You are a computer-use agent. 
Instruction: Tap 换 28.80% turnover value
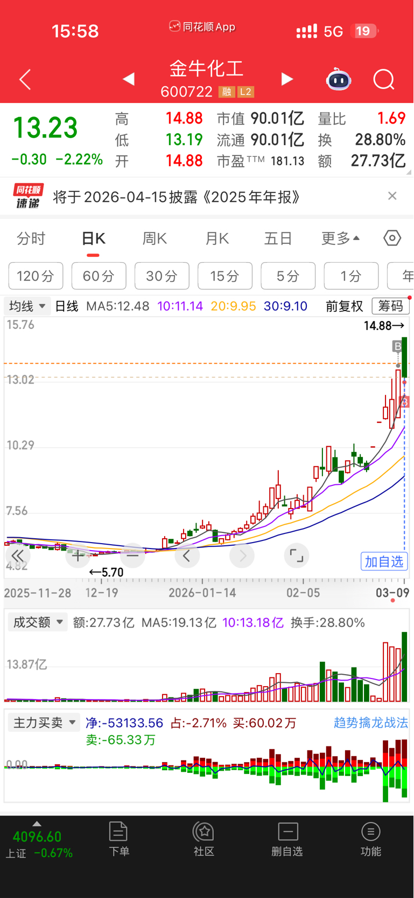pyautogui.click(x=362, y=140)
